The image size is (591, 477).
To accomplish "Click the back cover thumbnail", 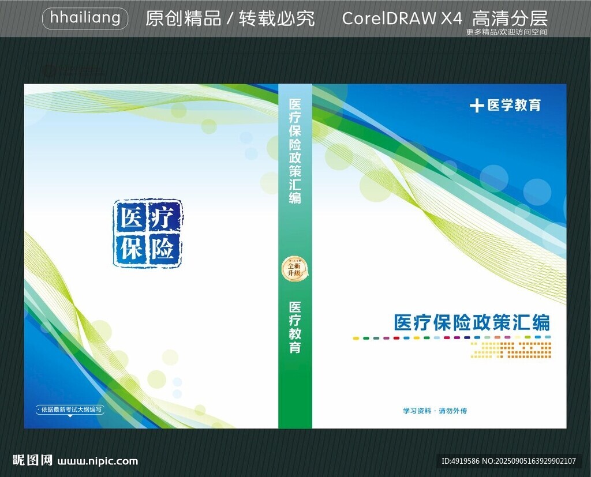I will [x=151, y=256].
